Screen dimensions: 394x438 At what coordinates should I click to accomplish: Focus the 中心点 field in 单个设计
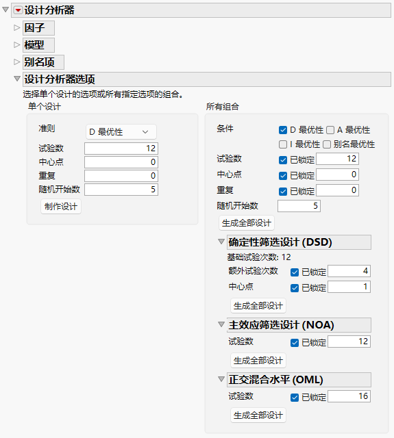tap(121, 162)
